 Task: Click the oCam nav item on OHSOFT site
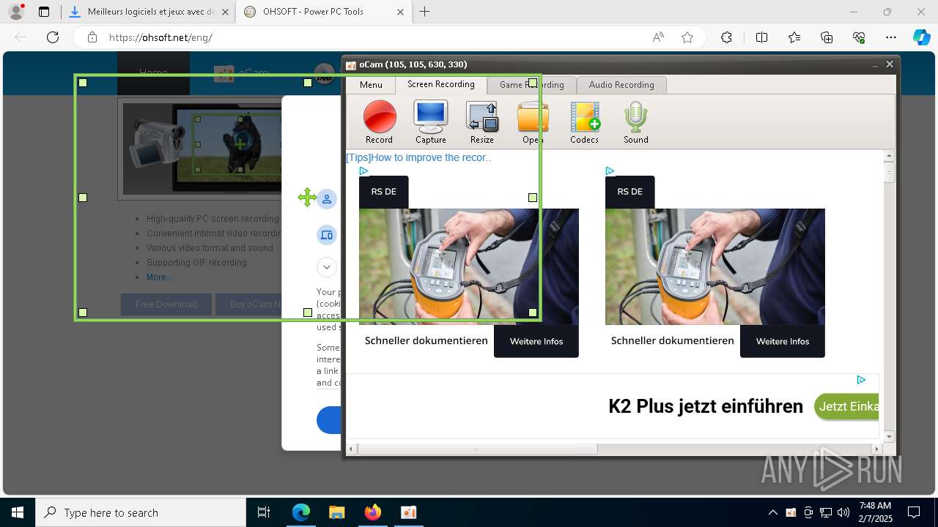point(242,73)
